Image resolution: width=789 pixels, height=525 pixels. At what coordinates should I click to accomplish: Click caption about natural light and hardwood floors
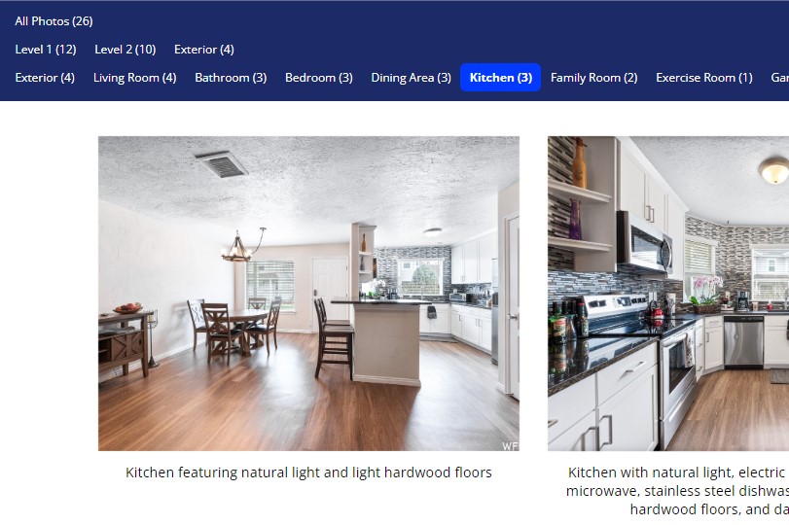[x=308, y=472]
